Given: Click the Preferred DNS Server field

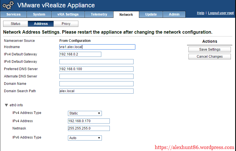Looking at the screenshot, I should point(96,69).
